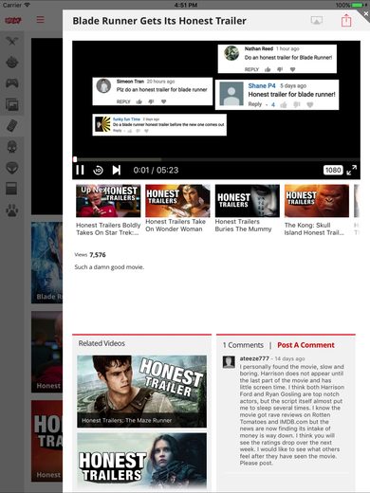Click 'The Kong: Skull Island Honest Trail...' title
The image size is (370, 493).
coord(314,228)
